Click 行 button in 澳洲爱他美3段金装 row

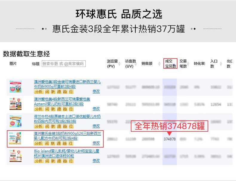tap(71, 91)
